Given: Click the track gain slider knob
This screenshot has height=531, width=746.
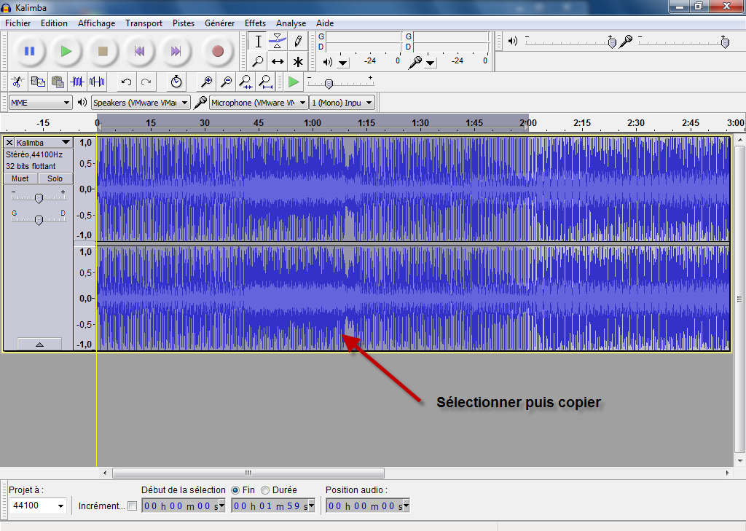Looking at the screenshot, I should click(x=39, y=198).
